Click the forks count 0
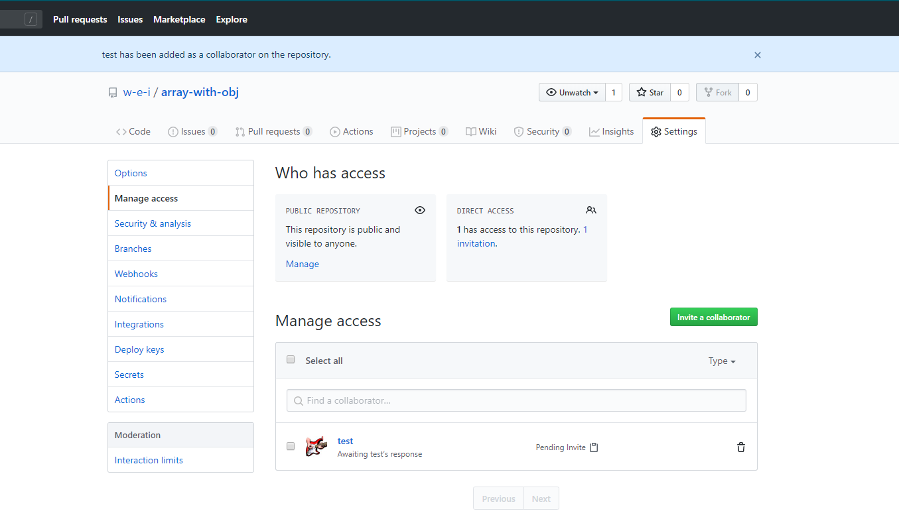The image size is (899, 525). click(748, 93)
